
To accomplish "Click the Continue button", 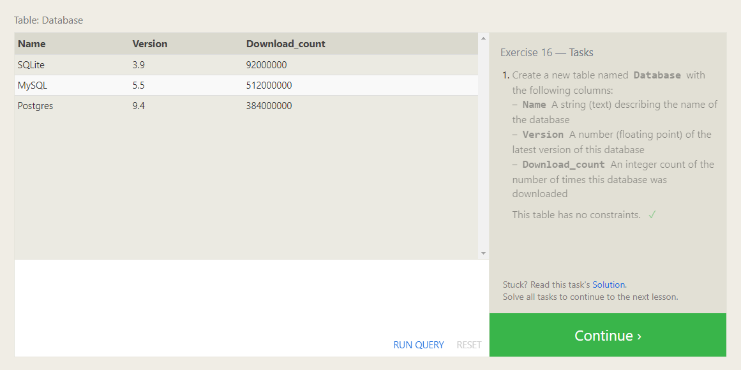I will click(608, 335).
